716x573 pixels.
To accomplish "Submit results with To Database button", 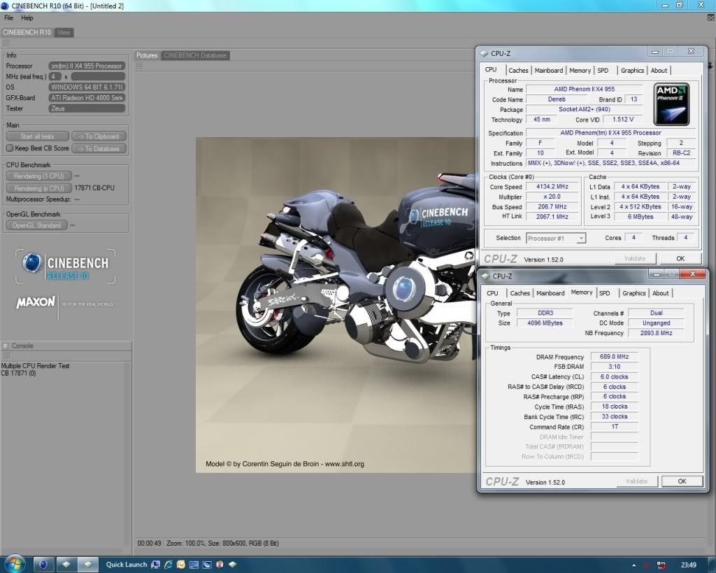I will (99, 148).
